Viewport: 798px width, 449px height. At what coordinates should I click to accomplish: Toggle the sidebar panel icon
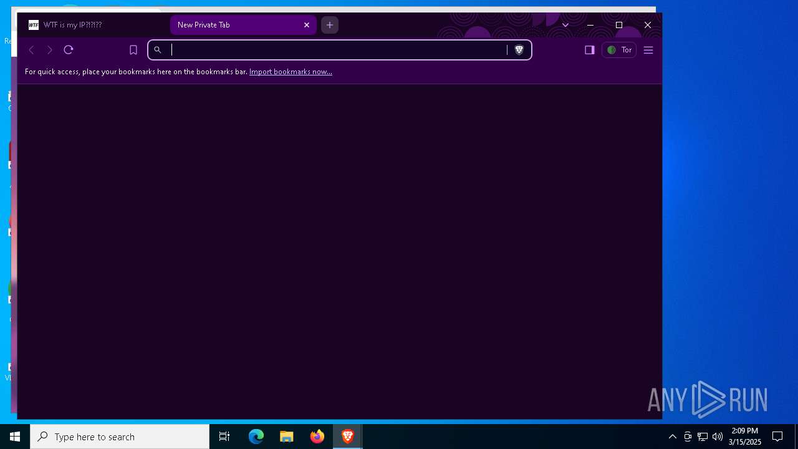pyautogui.click(x=590, y=50)
